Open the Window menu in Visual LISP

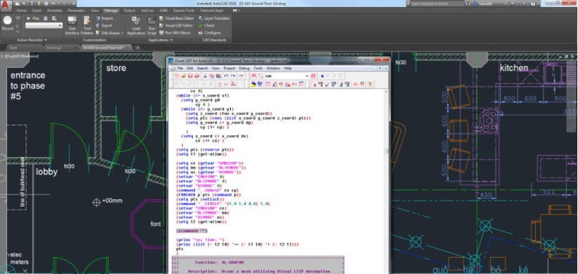(x=273, y=68)
